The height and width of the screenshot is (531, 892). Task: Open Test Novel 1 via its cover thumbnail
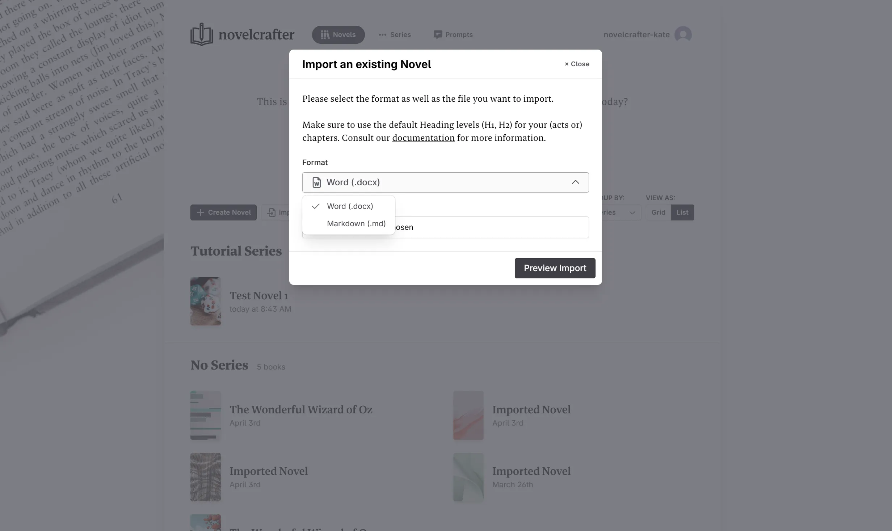205,301
